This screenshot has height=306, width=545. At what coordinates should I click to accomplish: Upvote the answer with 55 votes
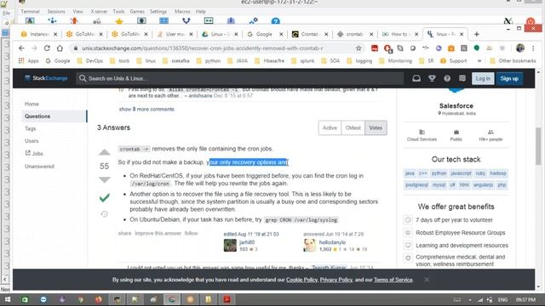coord(104,152)
